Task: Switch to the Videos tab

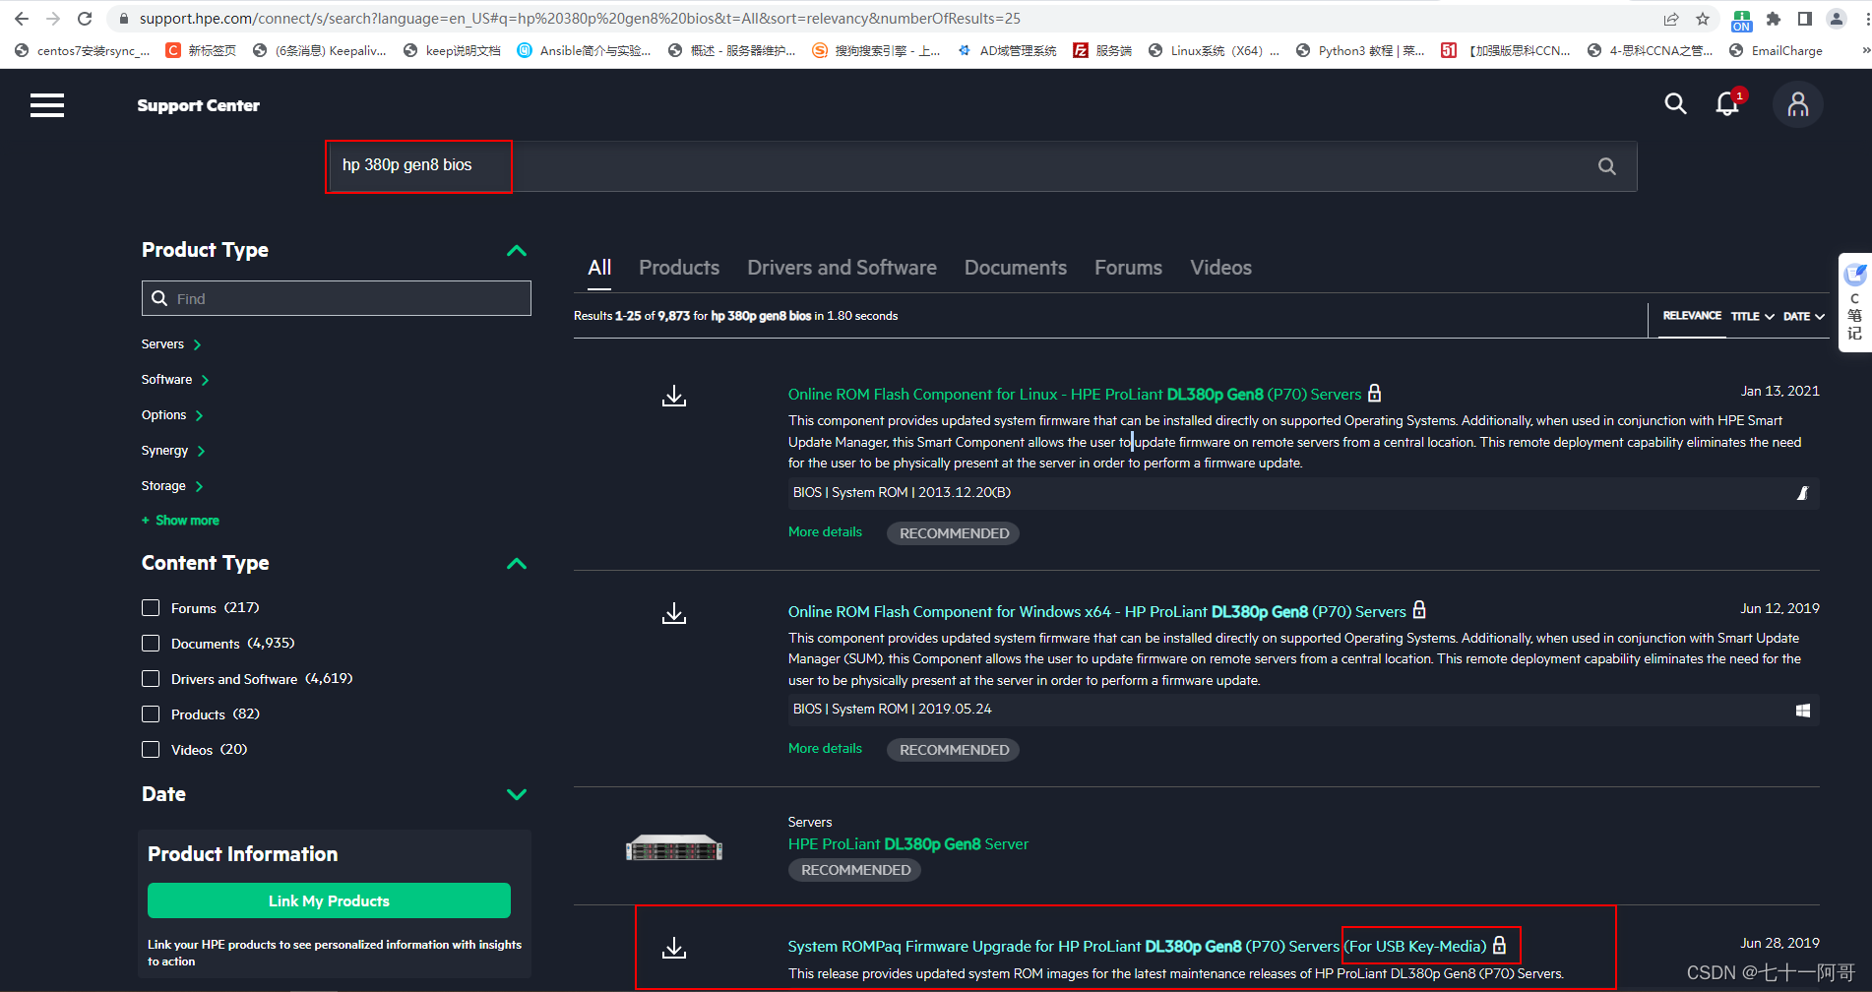Action: pyautogui.click(x=1220, y=268)
